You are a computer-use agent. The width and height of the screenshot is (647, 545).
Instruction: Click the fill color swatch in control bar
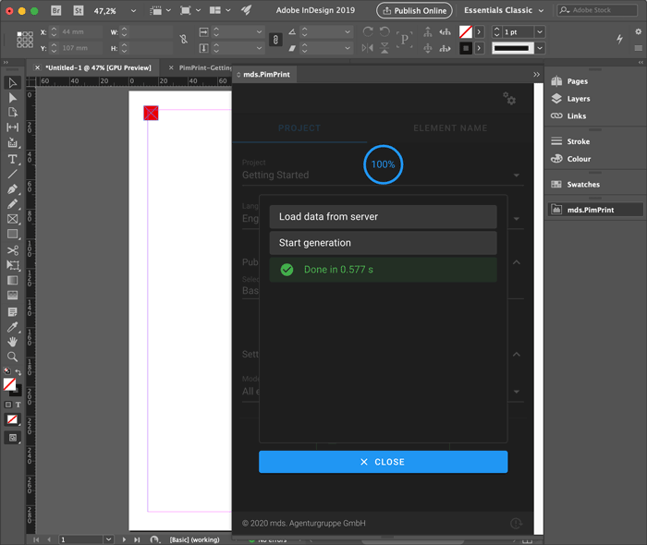point(466,31)
